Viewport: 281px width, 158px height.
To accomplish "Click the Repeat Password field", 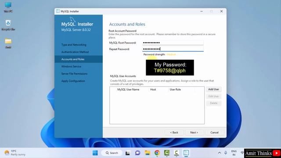I will 173,49.
